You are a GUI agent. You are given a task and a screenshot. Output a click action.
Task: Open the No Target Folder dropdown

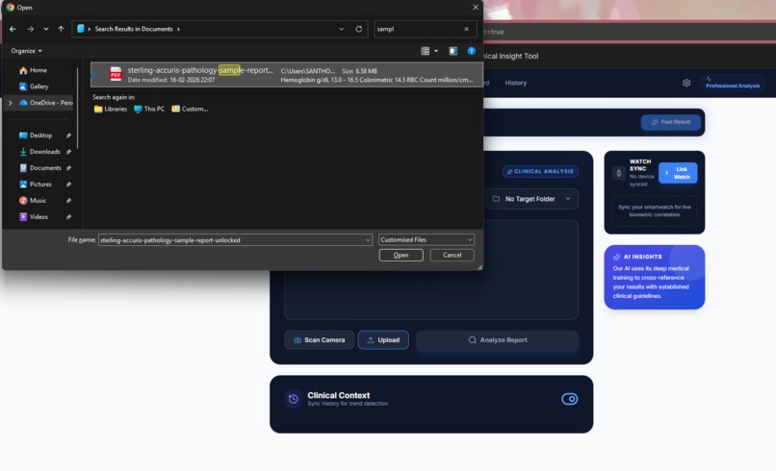click(531, 199)
